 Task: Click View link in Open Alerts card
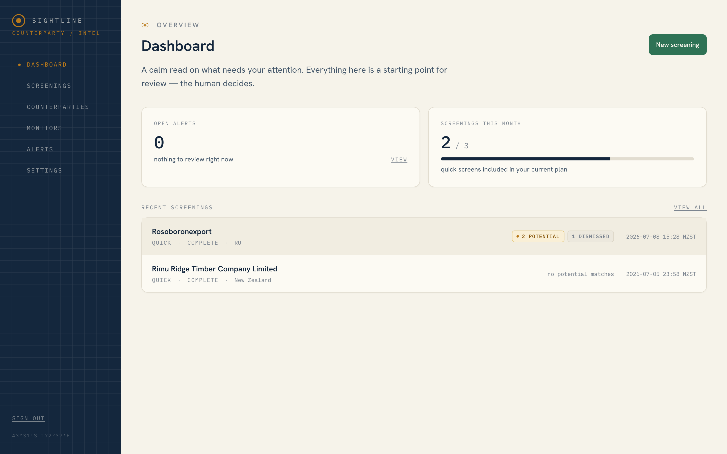point(399,160)
